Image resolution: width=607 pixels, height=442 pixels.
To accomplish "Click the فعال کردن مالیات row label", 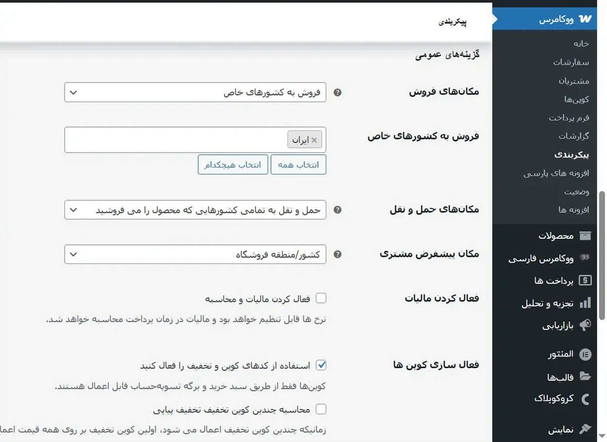I will click(x=442, y=298).
